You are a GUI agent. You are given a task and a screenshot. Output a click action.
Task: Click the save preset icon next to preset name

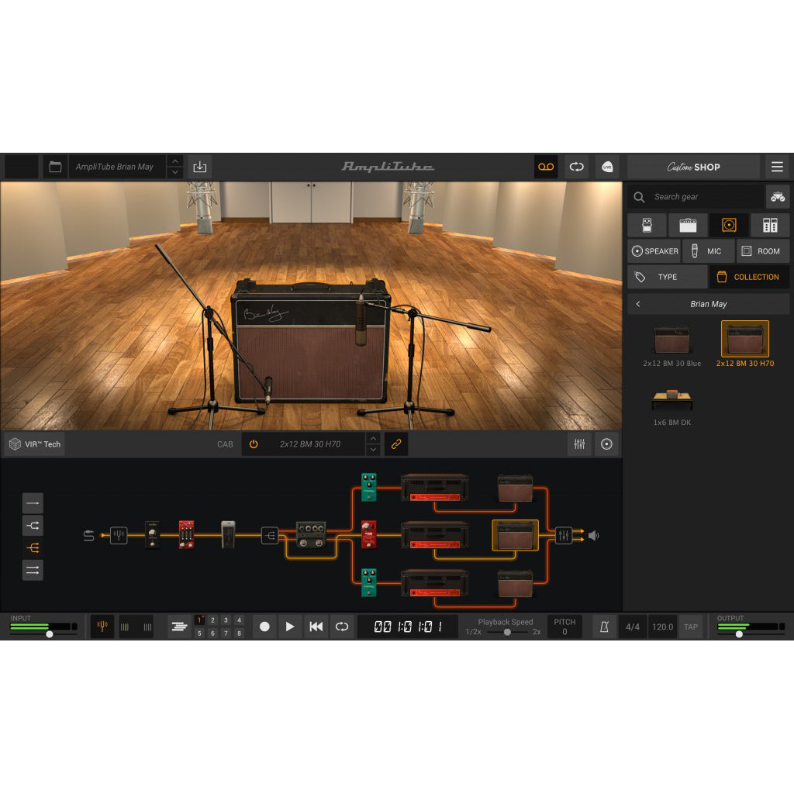199,166
